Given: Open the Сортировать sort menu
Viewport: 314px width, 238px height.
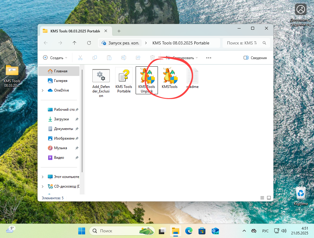Looking at the screenshot, I should pyautogui.click(x=181, y=58).
